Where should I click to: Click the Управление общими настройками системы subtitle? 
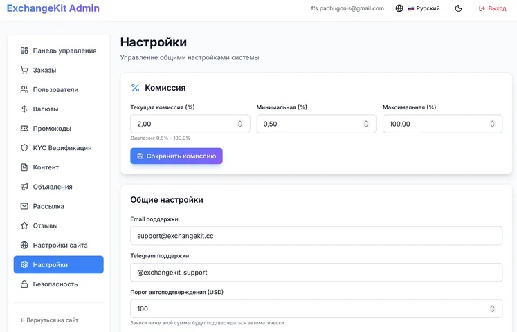(190, 57)
